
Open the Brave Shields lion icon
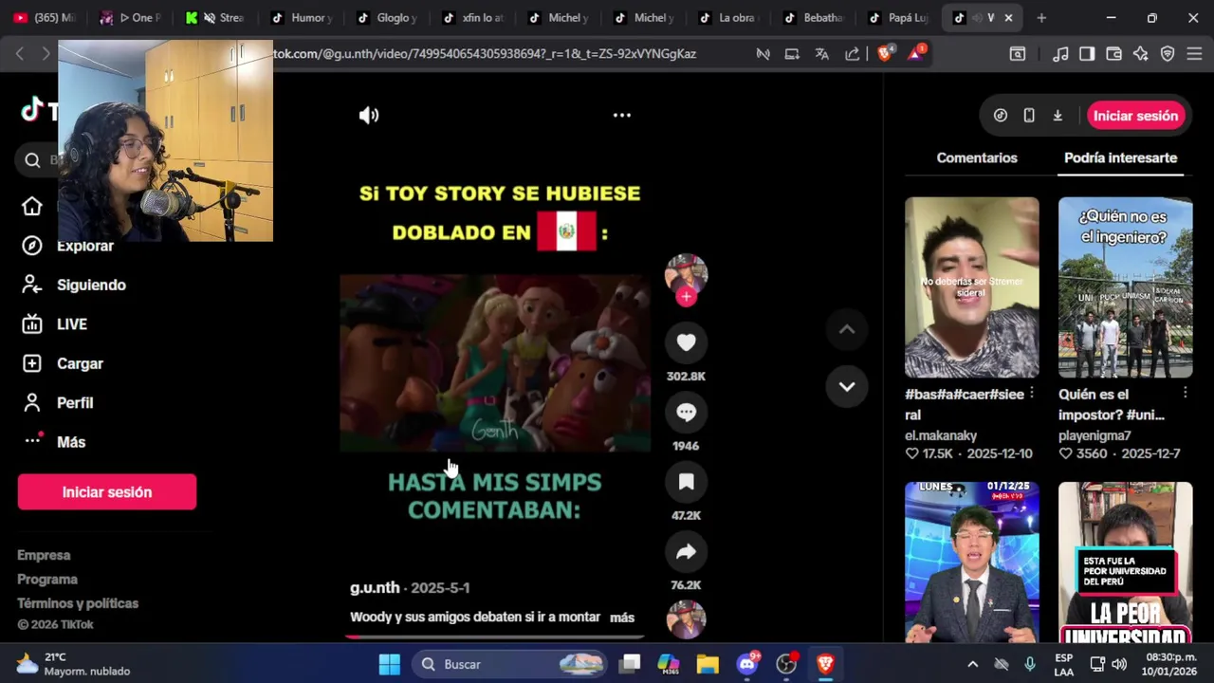pos(884,54)
